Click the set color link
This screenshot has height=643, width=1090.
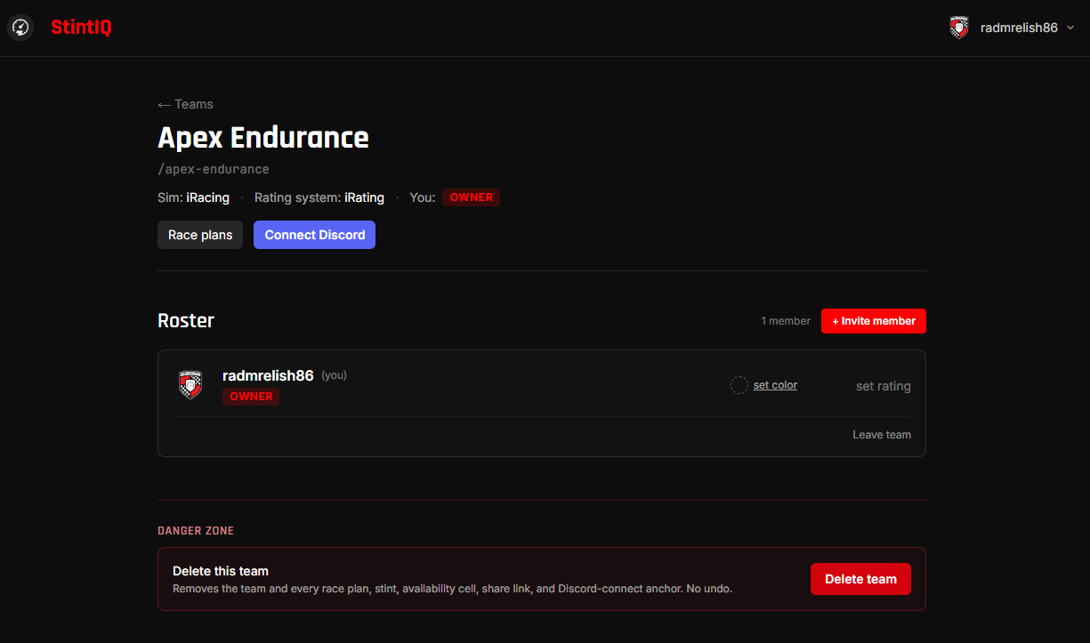pyautogui.click(x=775, y=385)
